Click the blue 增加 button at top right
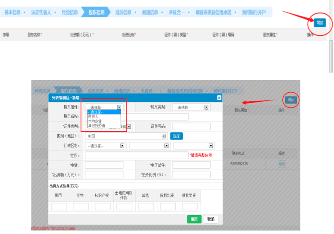Image resolution: width=334 pixels, height=234 pixels. click(320, 23)
